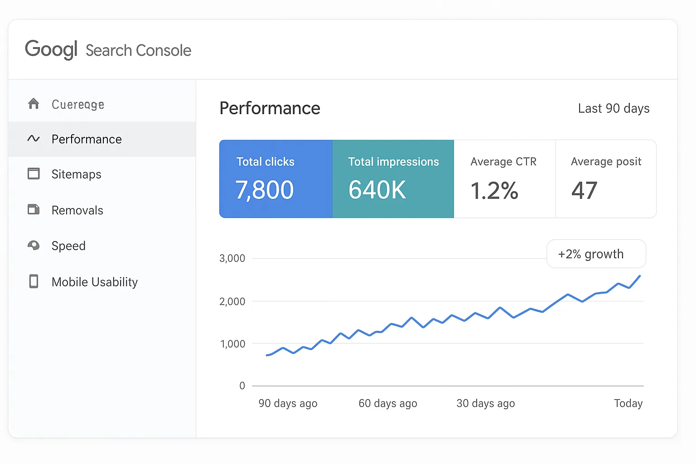
Task: Click the Mobile Usability phone icon
Action: tap(34, 281)
